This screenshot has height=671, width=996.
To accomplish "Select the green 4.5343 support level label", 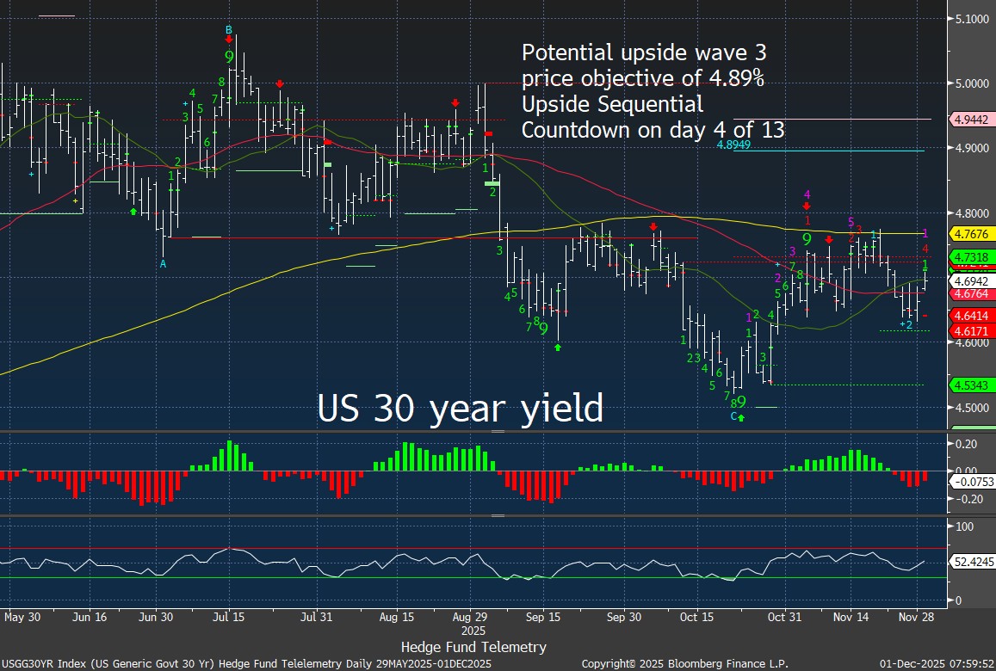I will pos(969,384).
